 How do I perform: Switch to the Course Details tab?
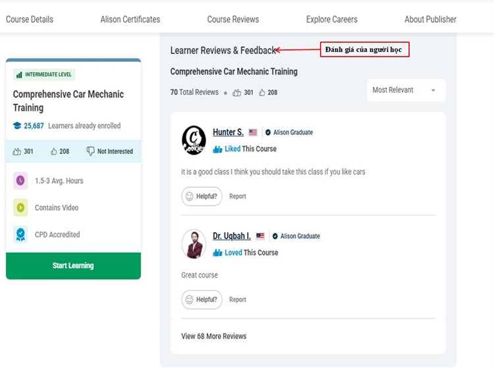point(30,19)
